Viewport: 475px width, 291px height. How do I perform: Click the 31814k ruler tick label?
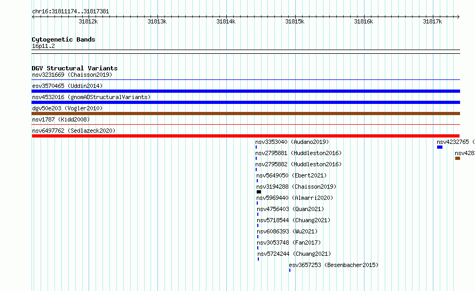pyautogui.click(x=226, y=21)
